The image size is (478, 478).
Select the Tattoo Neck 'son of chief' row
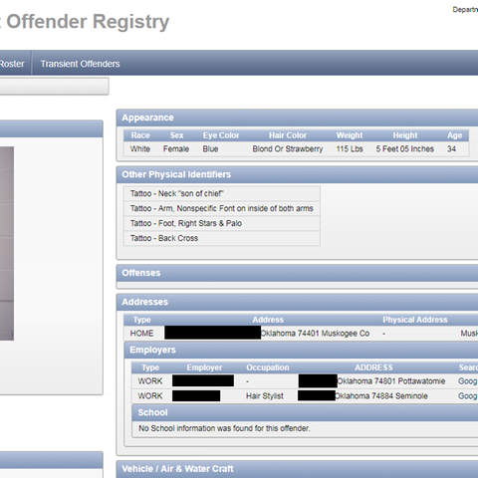pyautogui.click(x=222, y=193)
